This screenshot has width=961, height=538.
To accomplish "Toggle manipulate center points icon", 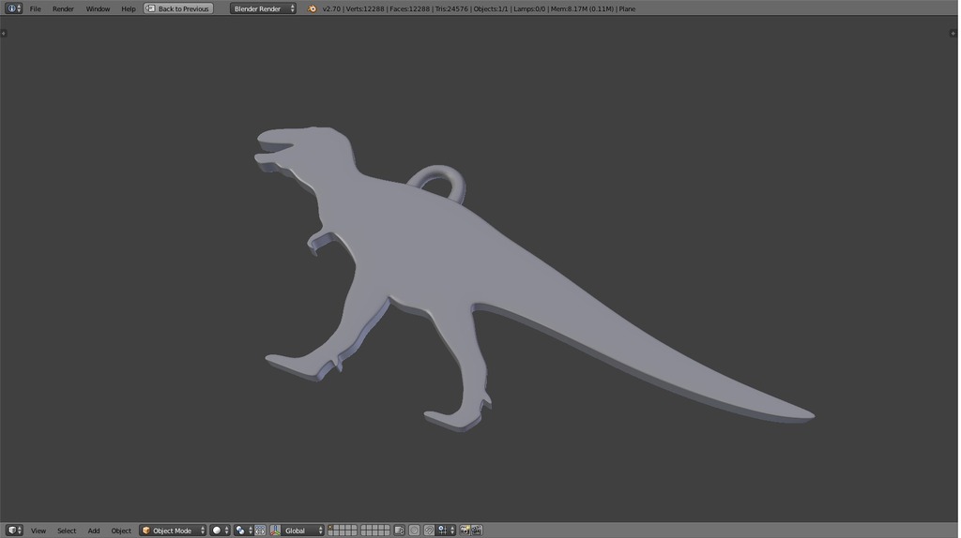I will tap(260, 531).
